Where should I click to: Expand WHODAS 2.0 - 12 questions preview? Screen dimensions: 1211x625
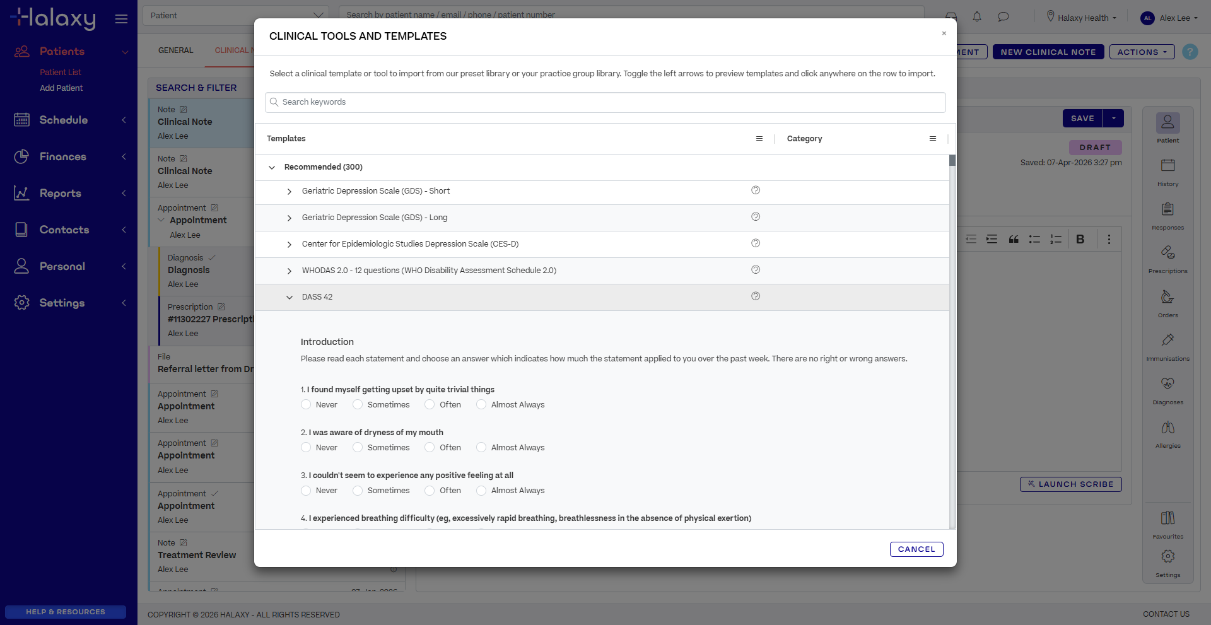290,271
